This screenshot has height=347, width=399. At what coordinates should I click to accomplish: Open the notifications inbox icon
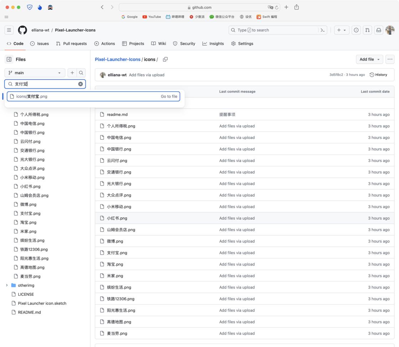pos(379,30)
